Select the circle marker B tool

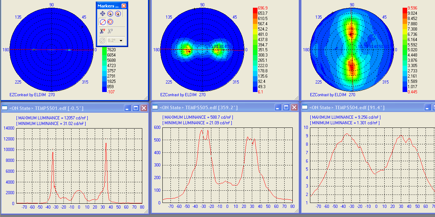(x=118, y=14)
